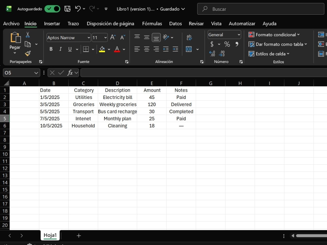327x245 pixels.
Task: Click the Comma style icon
Action: [x=237, y=44]
